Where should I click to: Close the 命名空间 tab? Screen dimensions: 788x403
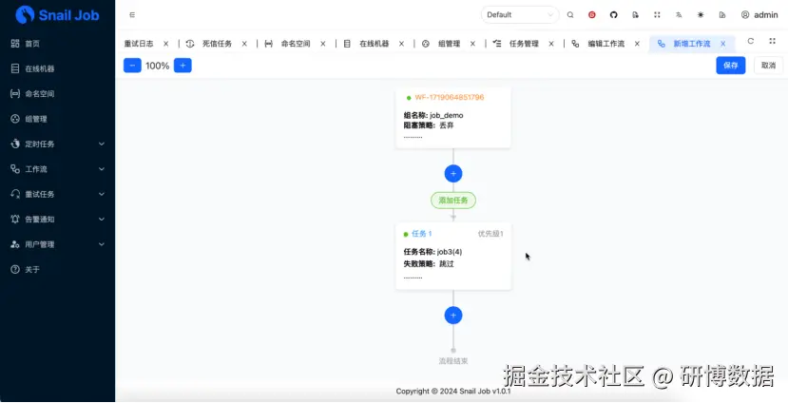[323, 44]
